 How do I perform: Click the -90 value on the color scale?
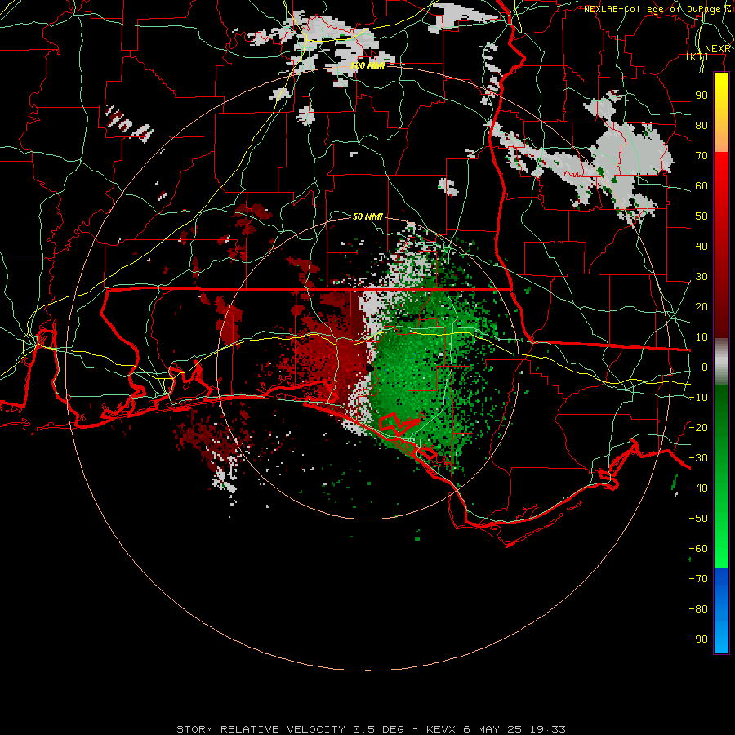698,639
